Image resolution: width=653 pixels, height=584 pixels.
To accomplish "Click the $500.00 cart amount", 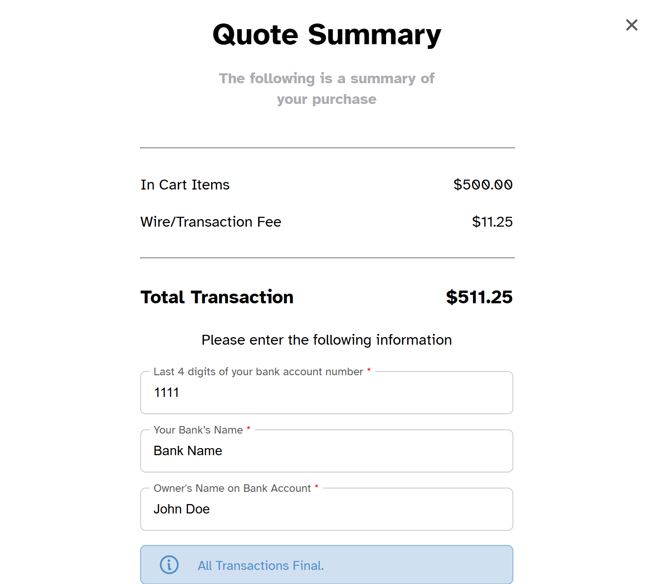I will pos(483,185).
